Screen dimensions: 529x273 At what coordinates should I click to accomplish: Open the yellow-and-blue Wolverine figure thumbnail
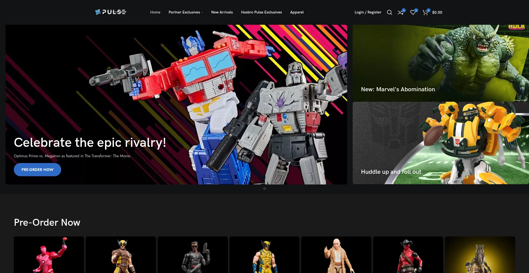(x=264, y=255)
